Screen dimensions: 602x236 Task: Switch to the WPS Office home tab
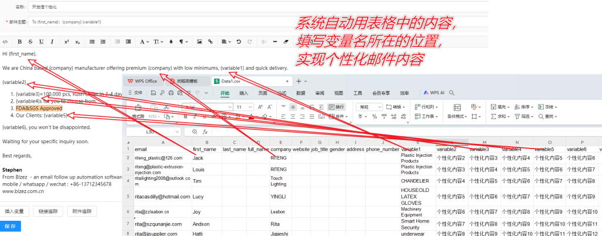tap(143, 81)
